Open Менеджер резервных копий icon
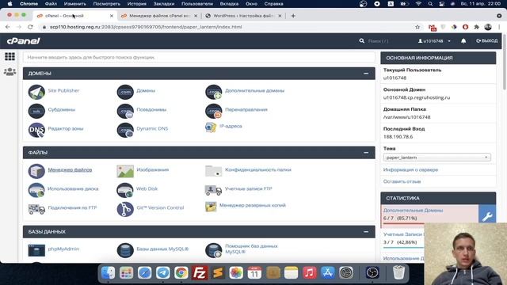Viewport: 507px width, 285px height. (211, 206)
